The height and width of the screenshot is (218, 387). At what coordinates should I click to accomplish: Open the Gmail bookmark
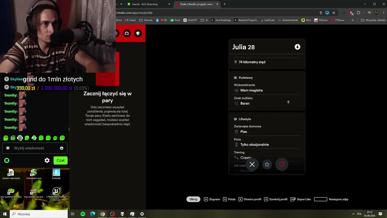tap(130, 20)
